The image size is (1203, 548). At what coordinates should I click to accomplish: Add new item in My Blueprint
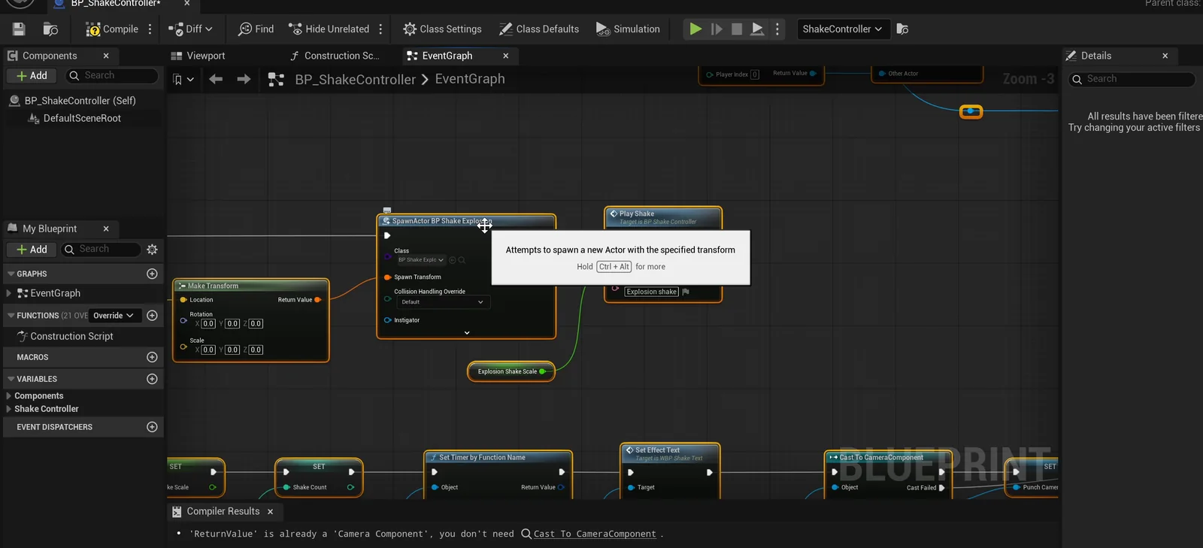click(32, 249)
